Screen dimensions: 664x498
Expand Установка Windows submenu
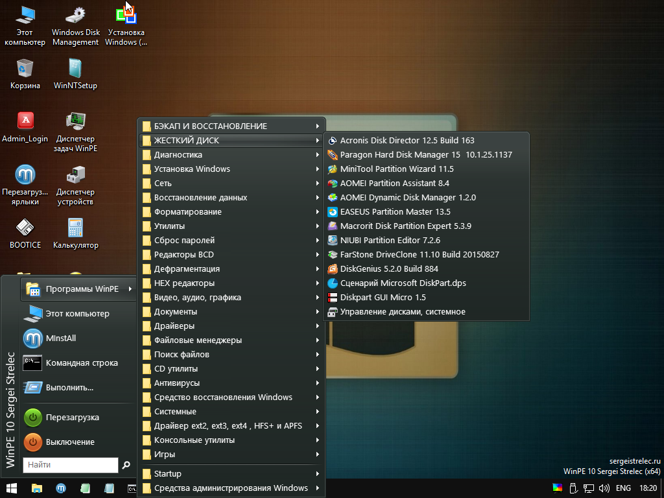(x=231, y=169)
